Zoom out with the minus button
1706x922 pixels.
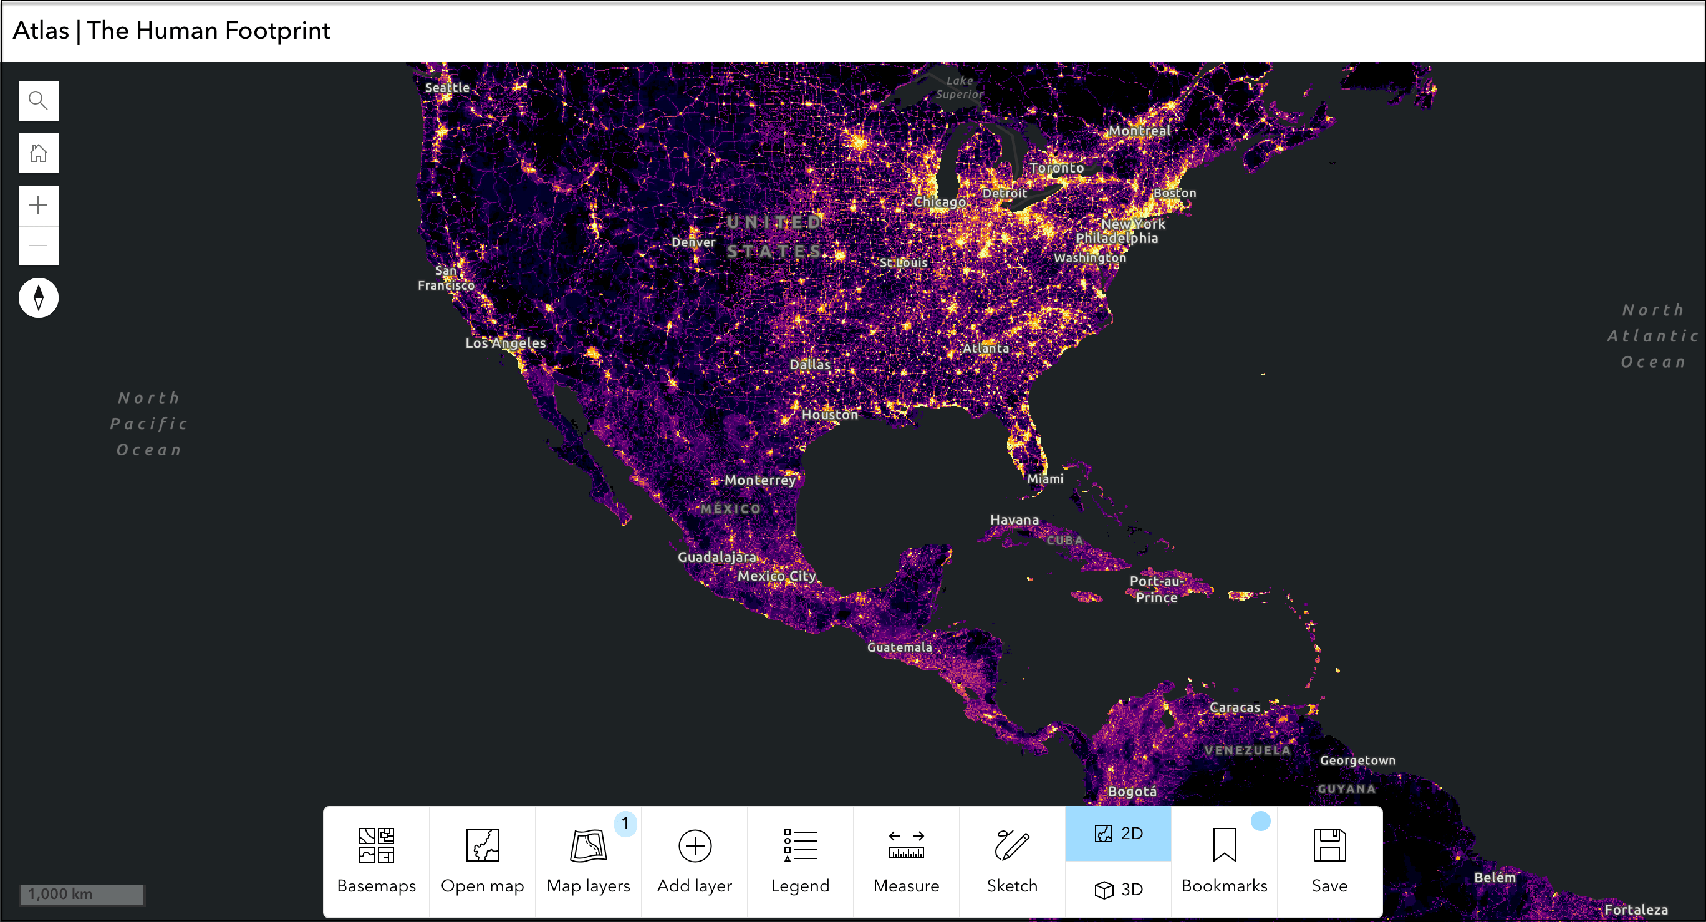pyautogui.click(x=39, y=245)
